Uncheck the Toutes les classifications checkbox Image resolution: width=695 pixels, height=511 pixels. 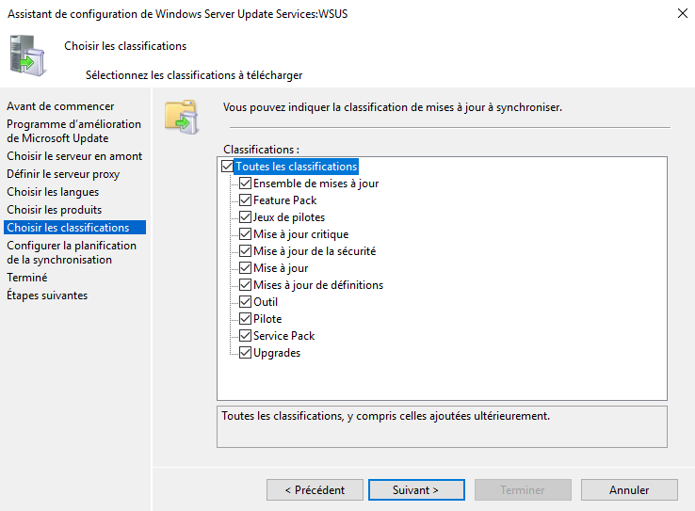coord(227,167)
